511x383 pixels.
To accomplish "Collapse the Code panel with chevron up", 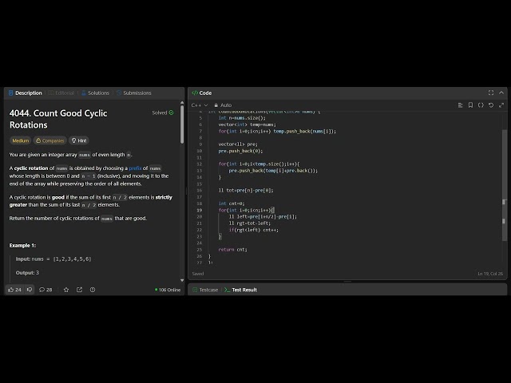I will coord(501,93).
